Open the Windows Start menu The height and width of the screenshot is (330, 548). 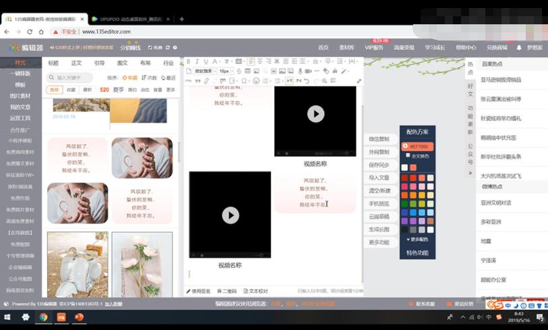click(7, 317)
